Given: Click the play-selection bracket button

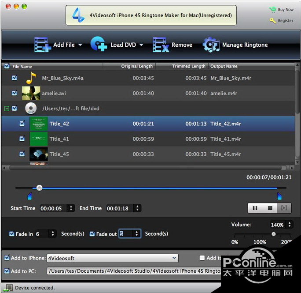Looking at the screenshot, I should pyautogui.click(x=284, y=208).
